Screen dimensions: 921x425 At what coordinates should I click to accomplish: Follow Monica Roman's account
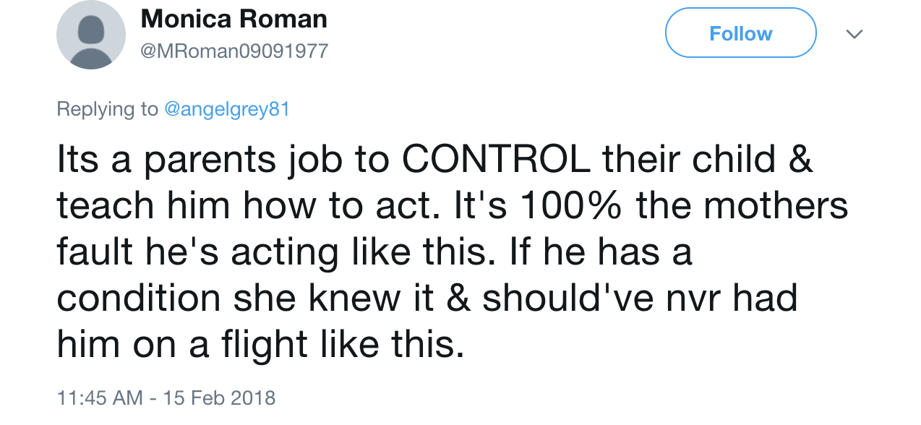[740, 33]
